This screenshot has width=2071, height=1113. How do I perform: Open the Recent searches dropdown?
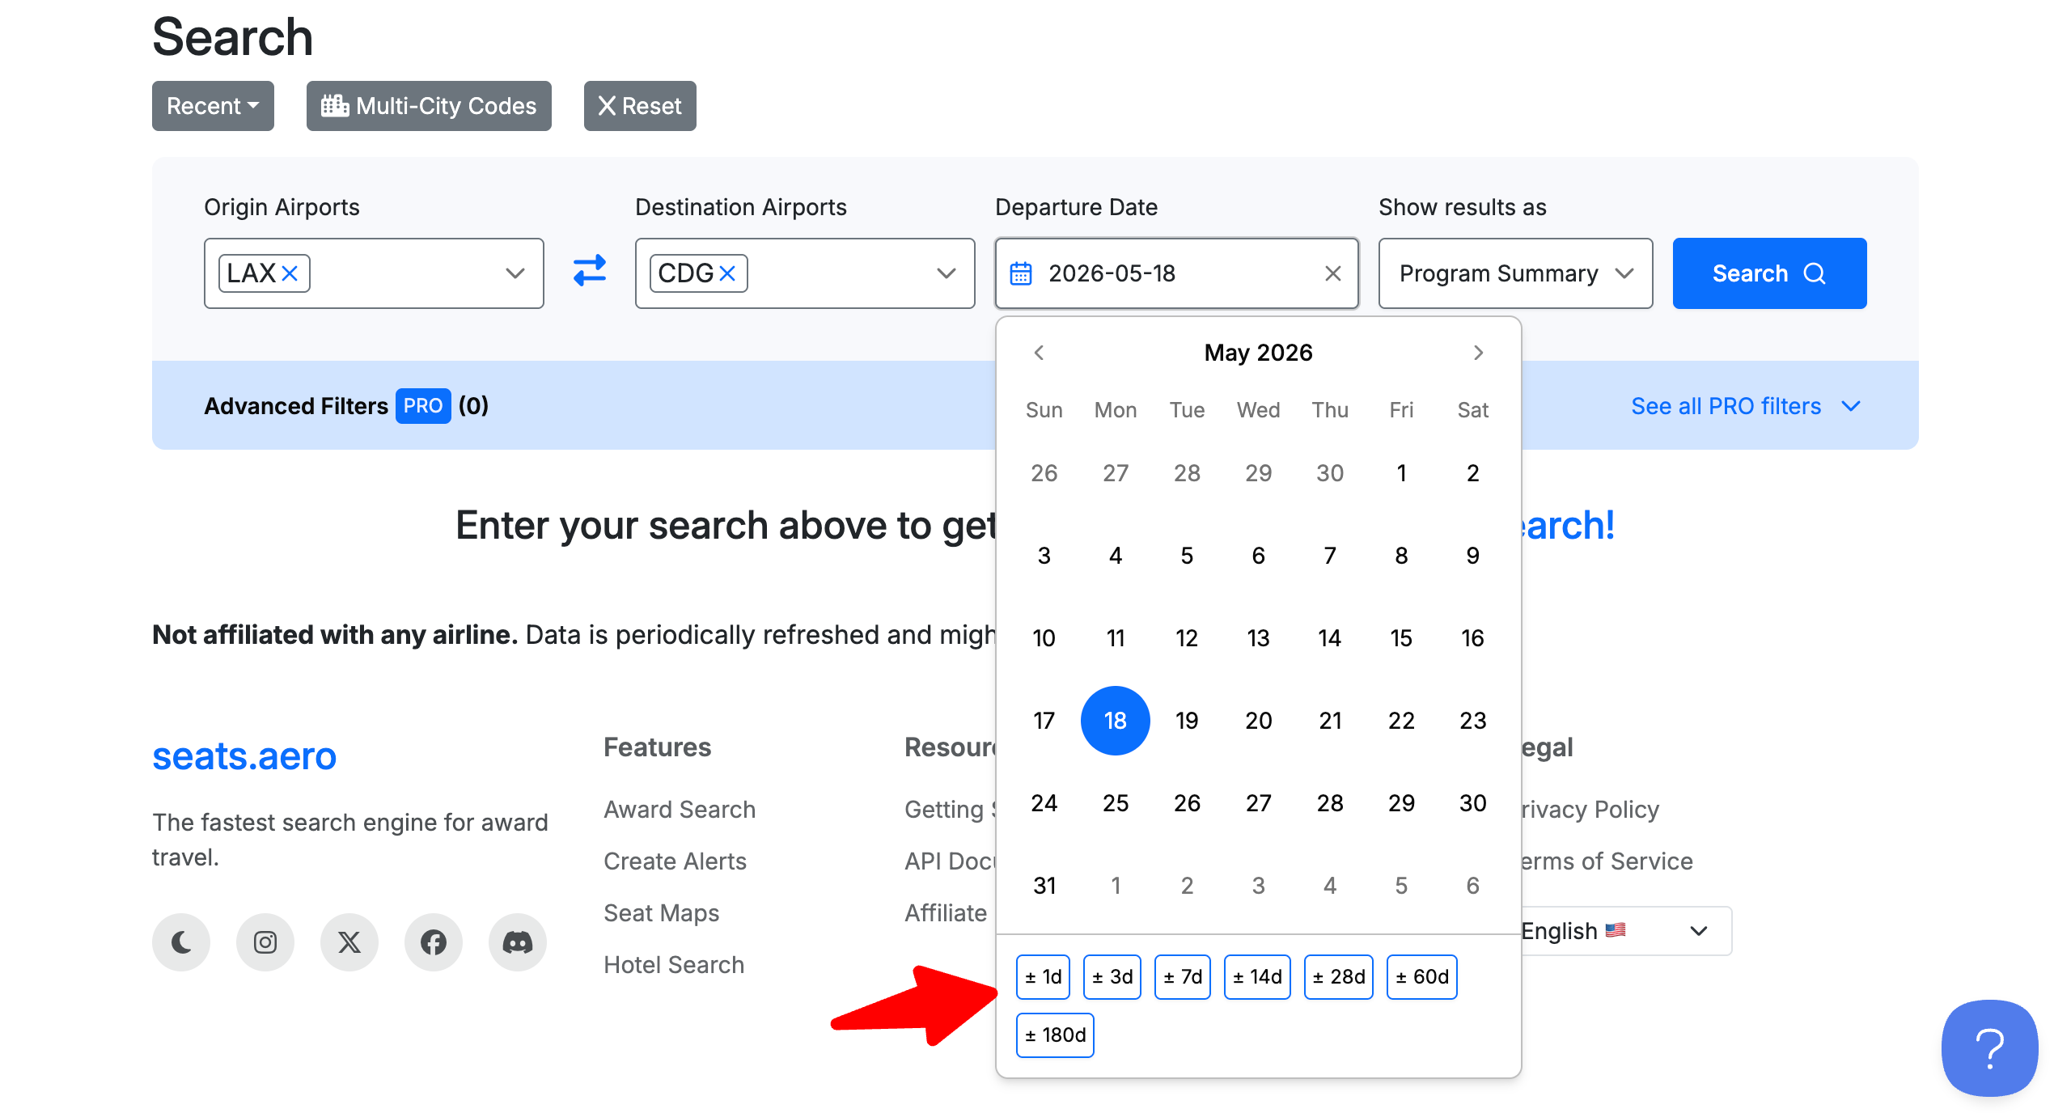point(213,106)
